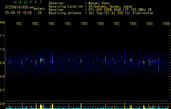171x109 pixels.
Task: Click the 1.0 kHz frequency axis label
Action: tap(2, 49)
